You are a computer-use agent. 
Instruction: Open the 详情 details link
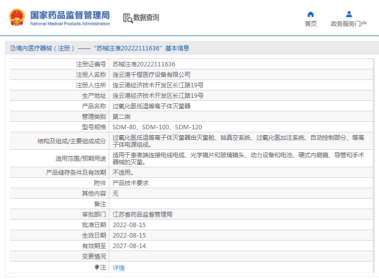(118, 268)
